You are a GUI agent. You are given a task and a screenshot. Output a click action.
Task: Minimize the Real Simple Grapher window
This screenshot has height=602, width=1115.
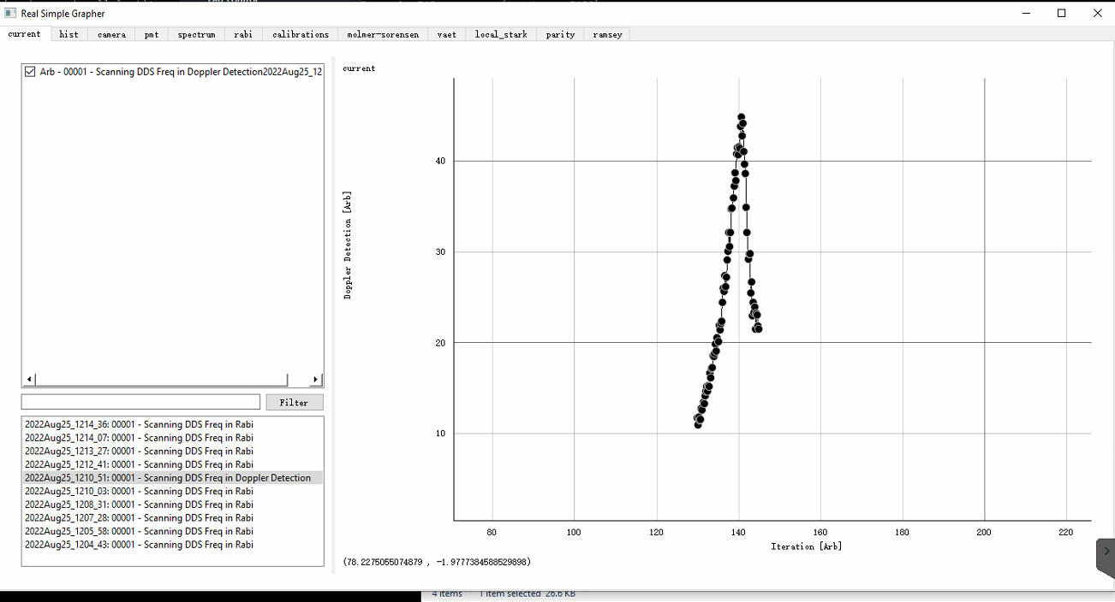pos(1026,13)
